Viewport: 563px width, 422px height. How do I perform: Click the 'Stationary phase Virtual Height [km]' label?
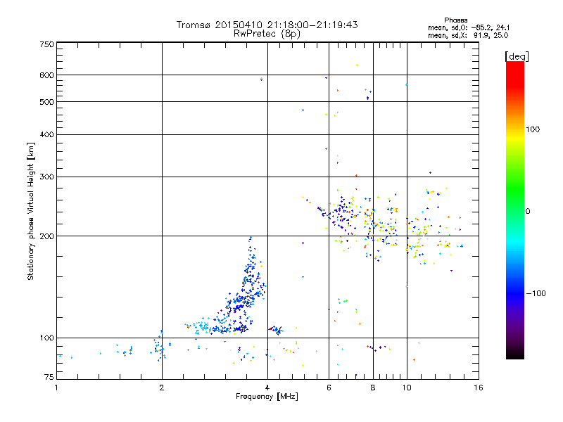click(x=31, y=211)
